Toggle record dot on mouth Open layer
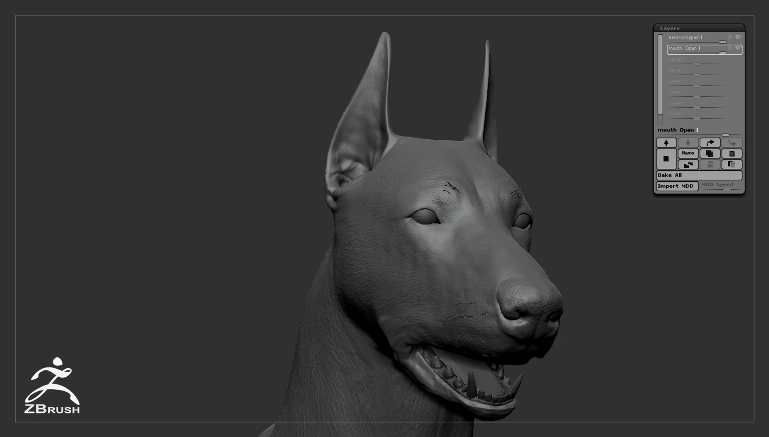 tap(730, 48)
